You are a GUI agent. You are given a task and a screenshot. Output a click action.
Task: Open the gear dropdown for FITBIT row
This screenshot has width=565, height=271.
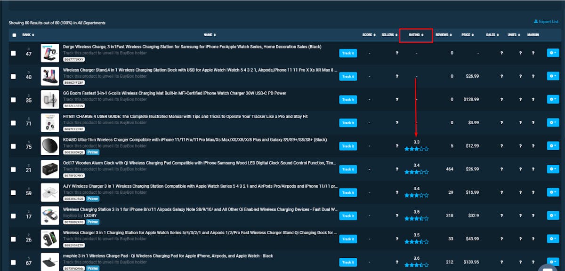click(553, 123)
